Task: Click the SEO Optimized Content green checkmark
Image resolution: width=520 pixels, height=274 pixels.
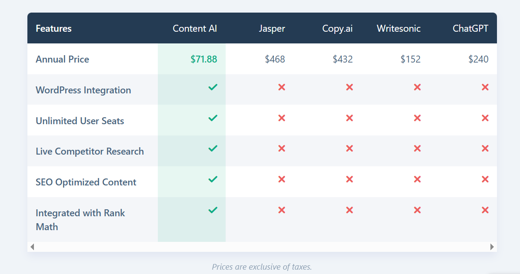Action: [213, 179]
